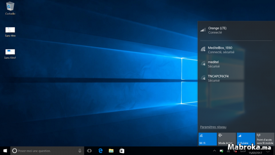
Task: Choose the meditel Wi-Fi network
Action: point(236,64)
